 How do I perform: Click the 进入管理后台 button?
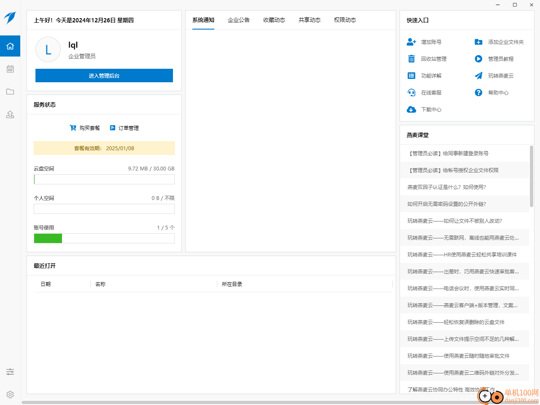104,76
